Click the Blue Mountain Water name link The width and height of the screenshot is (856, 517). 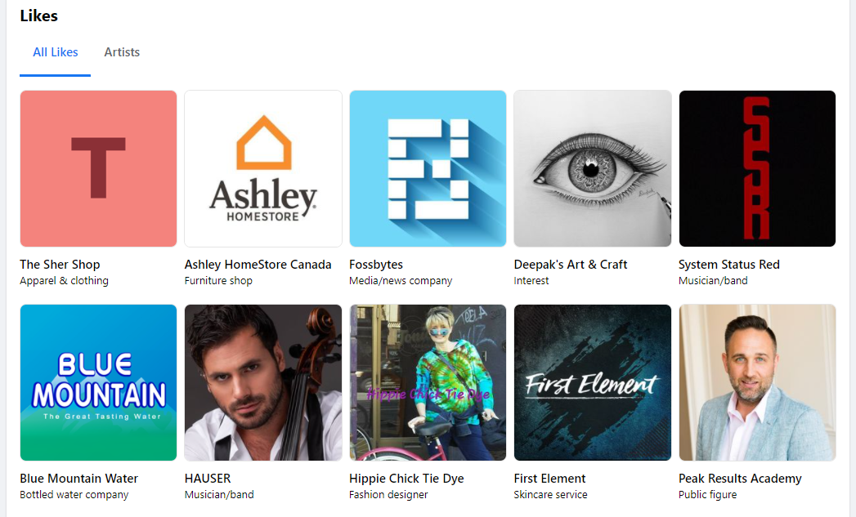(x=79, y=479)
